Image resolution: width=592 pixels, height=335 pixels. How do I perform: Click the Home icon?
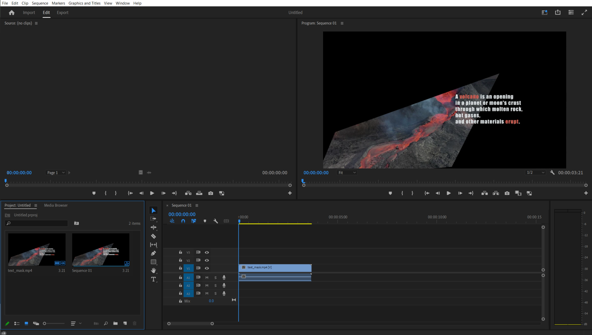coord(12,12)
